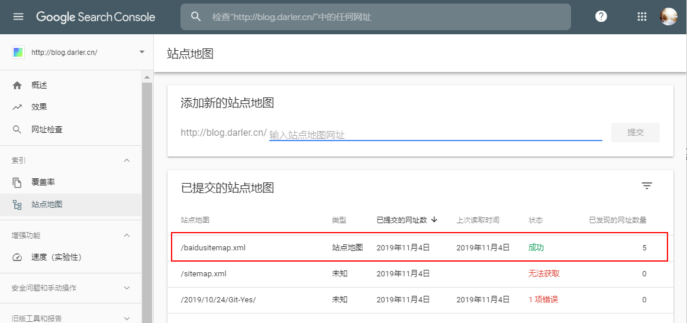This screenshot has height=323, width=687.
Task: Click the speedometer icon beside 速度
Action: [17, 257]
